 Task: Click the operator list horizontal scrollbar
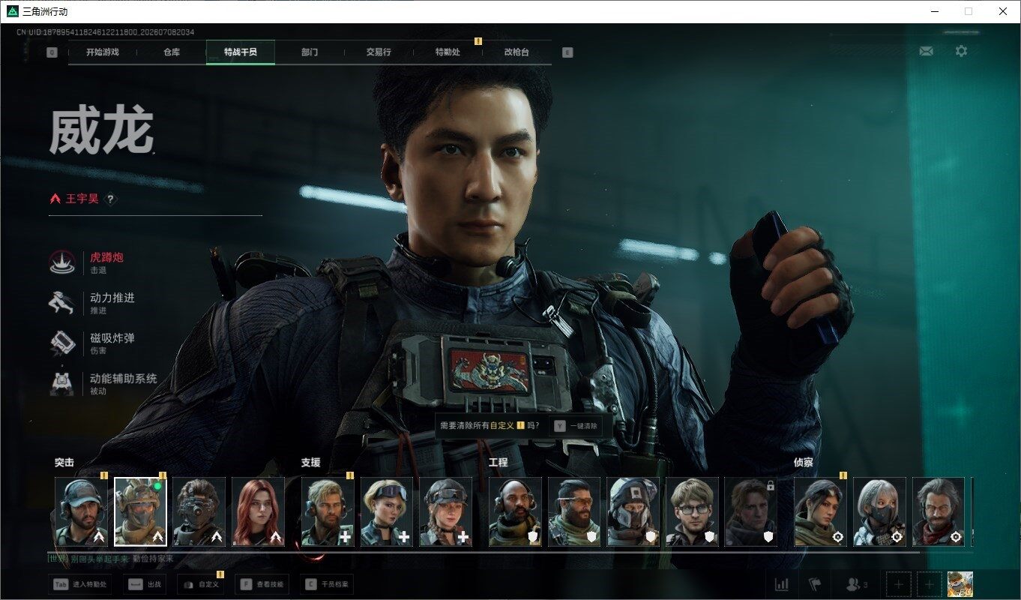484,551
